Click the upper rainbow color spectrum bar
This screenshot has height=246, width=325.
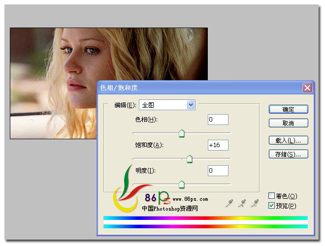point(205,218)
